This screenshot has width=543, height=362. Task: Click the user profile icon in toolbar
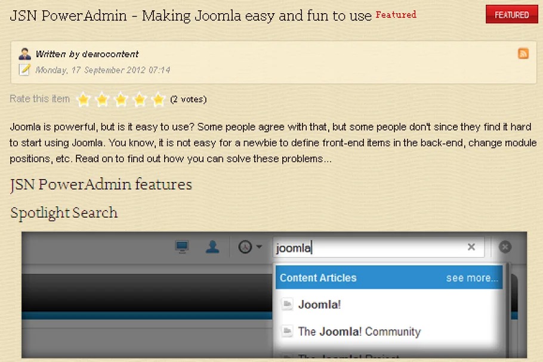pyautogui.click(x=212, y=247)
